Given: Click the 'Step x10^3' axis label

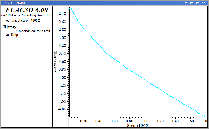Looking at the screenshot, I should coord(137,125).
